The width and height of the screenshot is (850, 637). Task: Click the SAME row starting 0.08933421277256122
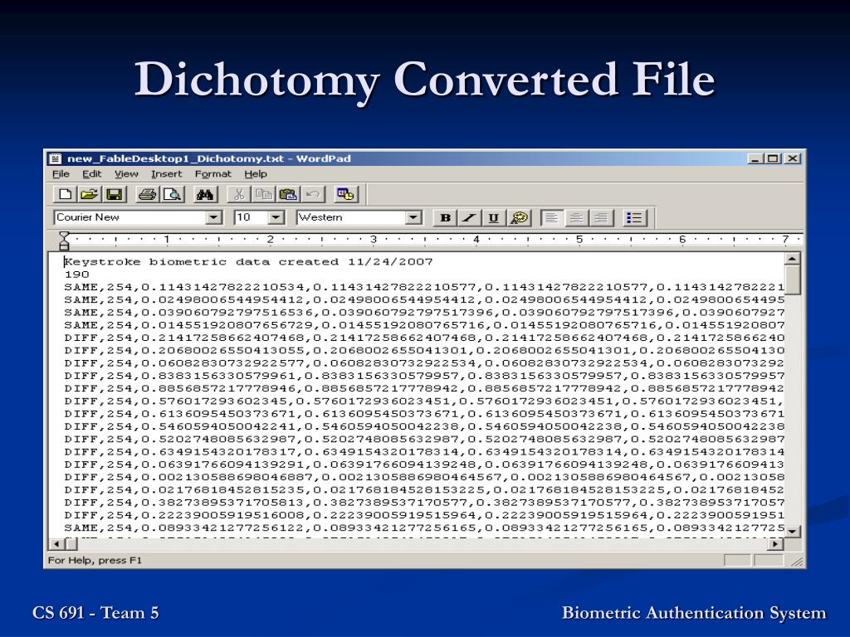(x=424, y=528)
